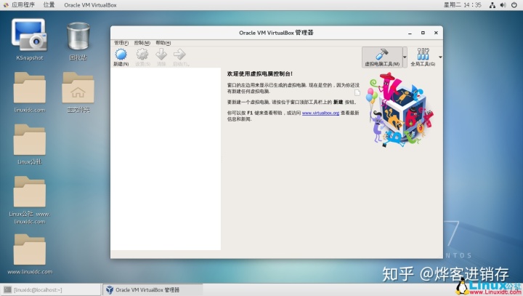
Task: Open the 帮助(H) Help menu
Action: pos(163,43)
